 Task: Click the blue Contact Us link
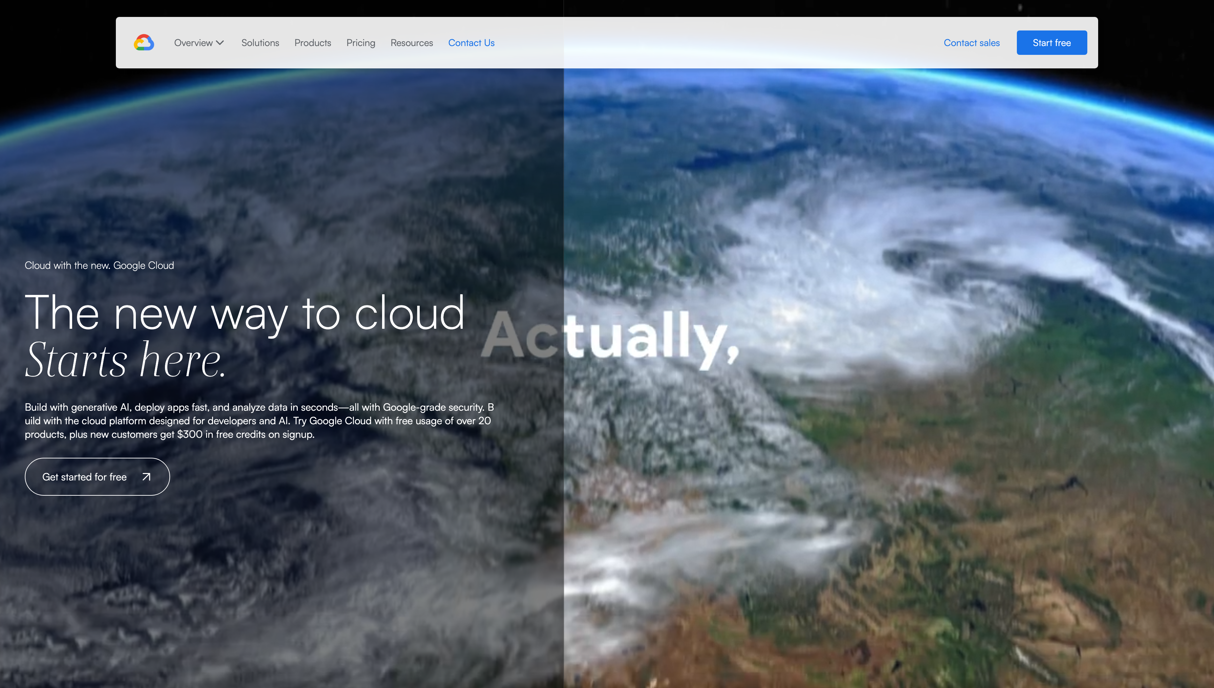pyautogui.click(x=471, y=43)
